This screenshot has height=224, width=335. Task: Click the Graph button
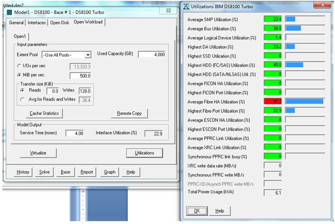(x=110, y=172)
